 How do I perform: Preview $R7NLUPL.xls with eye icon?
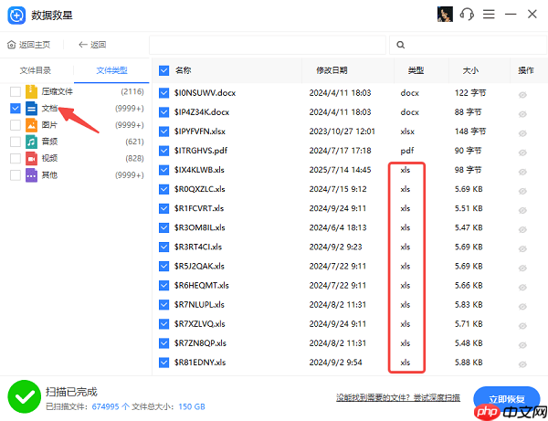tap(522, 307)
